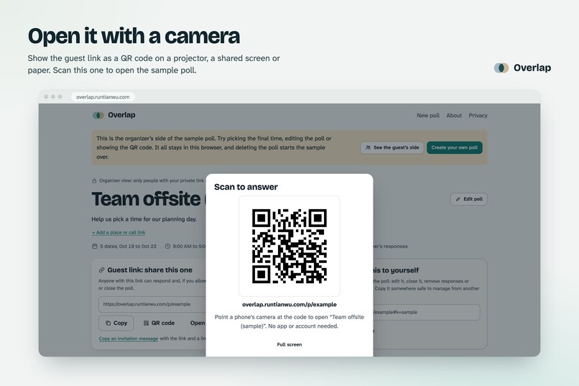Screen dimensions: 579x386
Task: Click the See the guest's side button
Action: click(392, 147)
